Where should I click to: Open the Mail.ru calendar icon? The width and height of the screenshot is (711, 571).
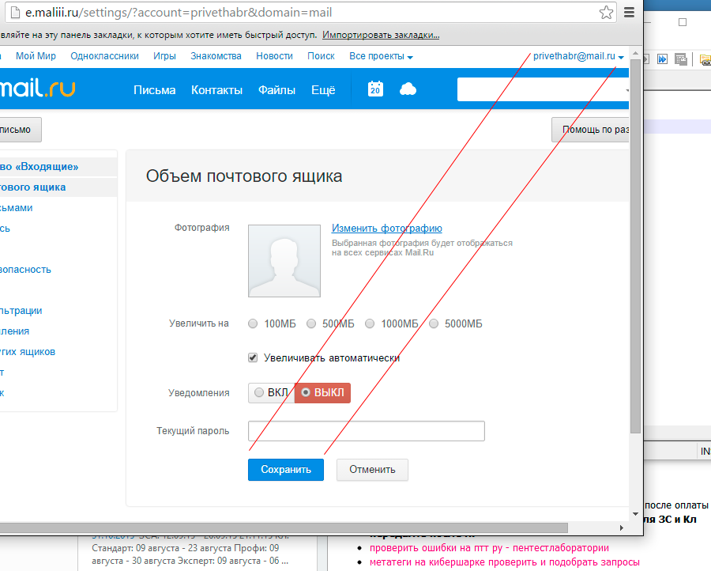pyautogui.click(x=375, y=89)
